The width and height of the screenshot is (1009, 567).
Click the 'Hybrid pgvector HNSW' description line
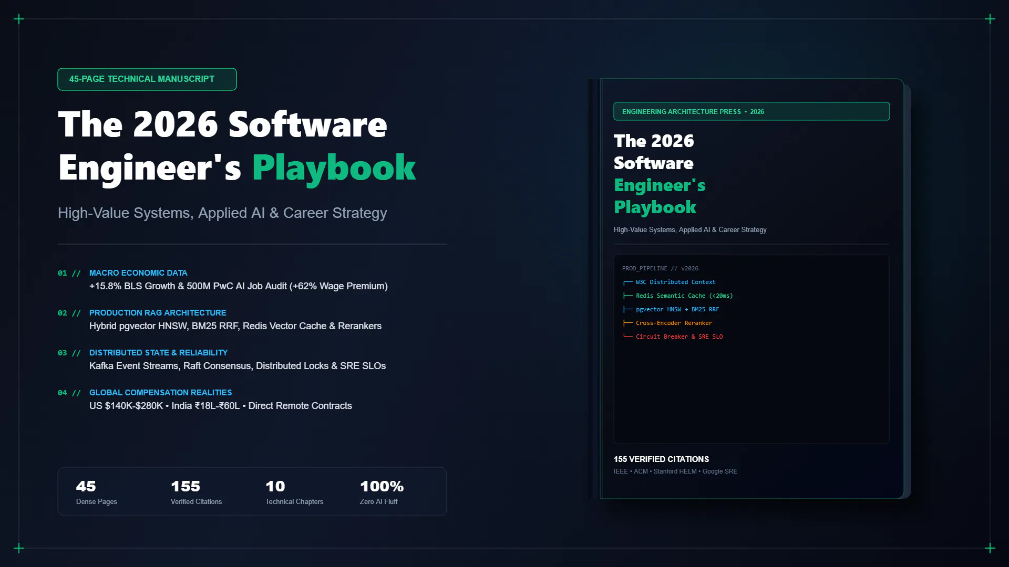point(235,326)
